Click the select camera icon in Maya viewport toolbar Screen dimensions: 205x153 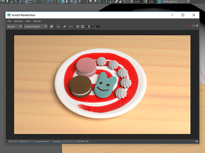[x=3, y=2]
